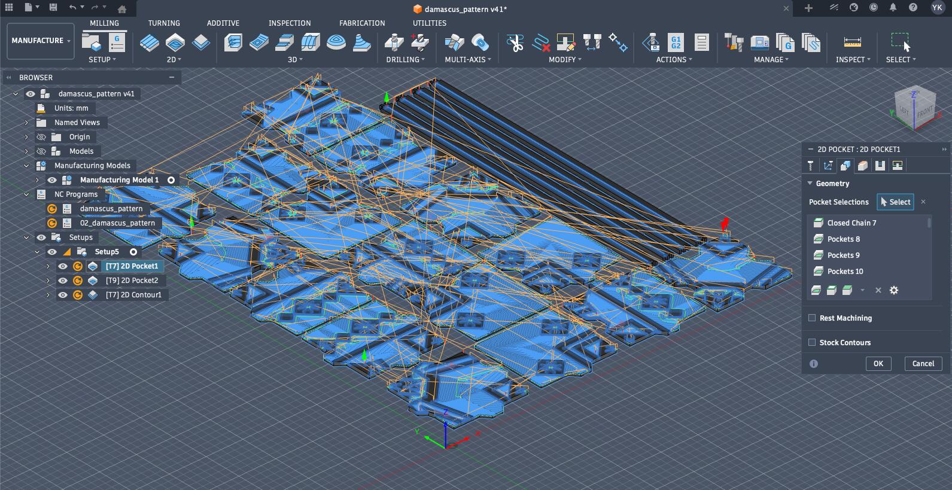Switch to the FABRICATION tab
Viewport: 952px width, 490px height.
point(362,23)
